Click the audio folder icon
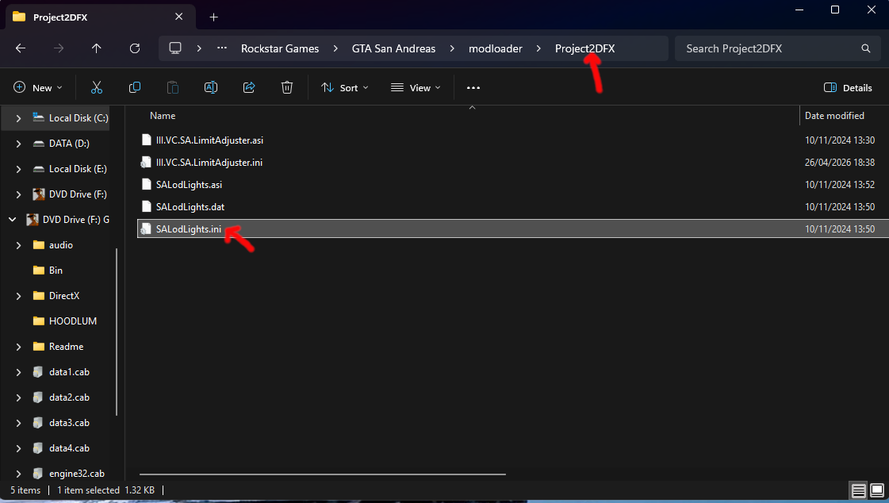The image size is (889, 503). click(x=39, y=245)
